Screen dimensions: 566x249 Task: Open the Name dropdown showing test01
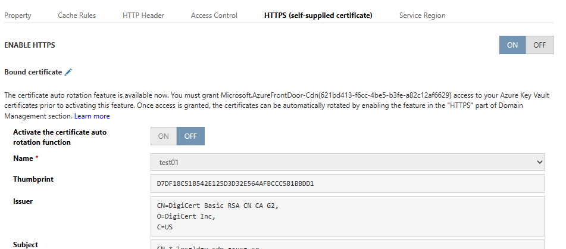pos(348,161)
